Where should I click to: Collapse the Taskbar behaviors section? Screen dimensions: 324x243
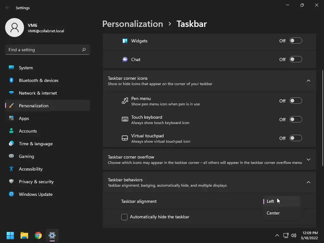point(308,182)
